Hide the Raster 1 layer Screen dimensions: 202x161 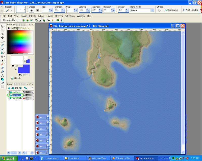click(24, 92)
